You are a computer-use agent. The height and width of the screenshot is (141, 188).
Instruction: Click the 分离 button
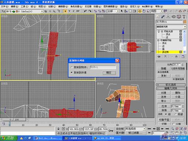coord(178,97)
